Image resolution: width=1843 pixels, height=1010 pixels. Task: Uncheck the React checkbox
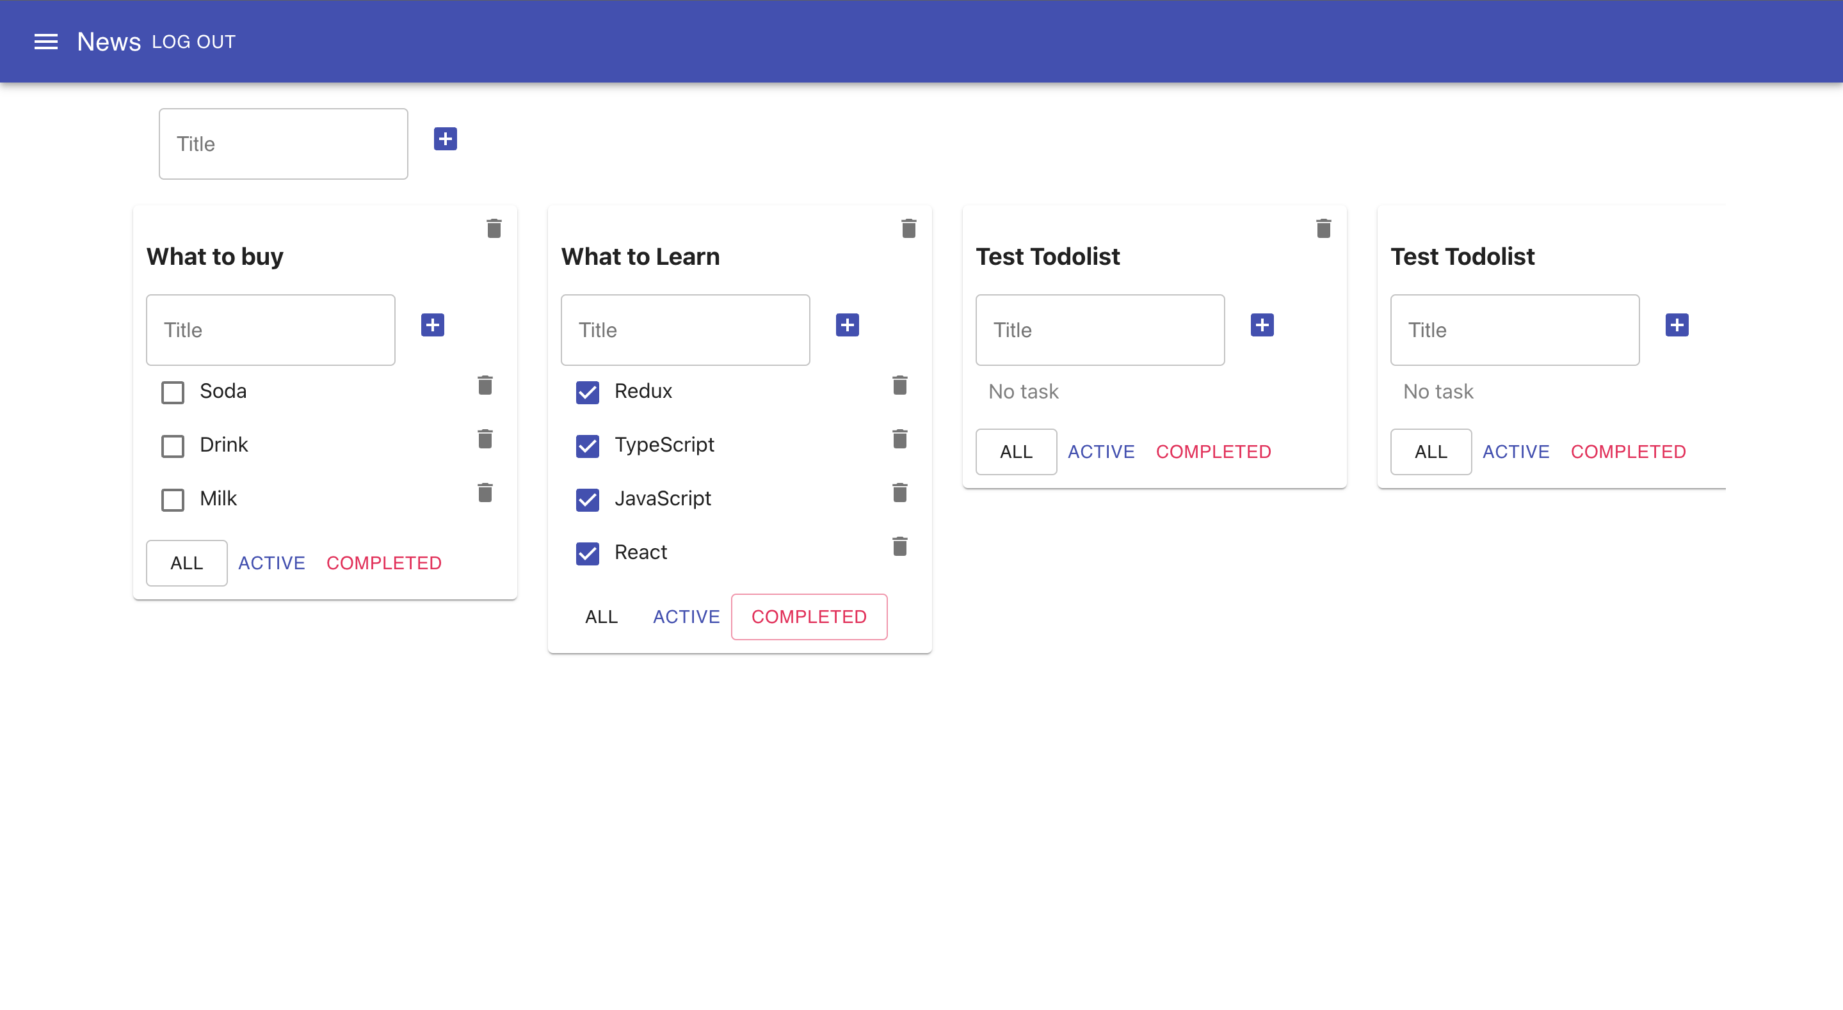tap(588, 553)
